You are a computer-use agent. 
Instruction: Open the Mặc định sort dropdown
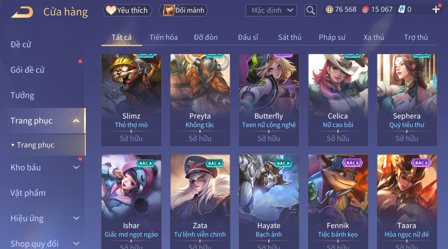tap(271, 11)
